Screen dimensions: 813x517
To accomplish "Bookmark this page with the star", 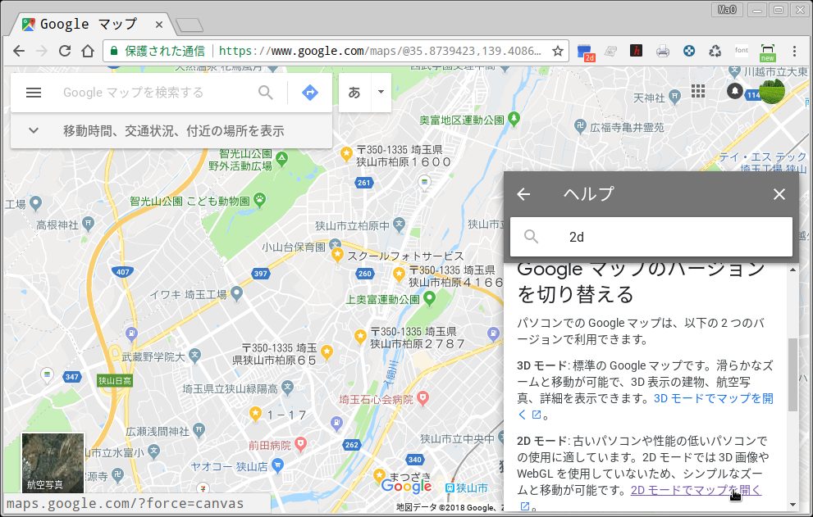I will (x=557, y=51).
